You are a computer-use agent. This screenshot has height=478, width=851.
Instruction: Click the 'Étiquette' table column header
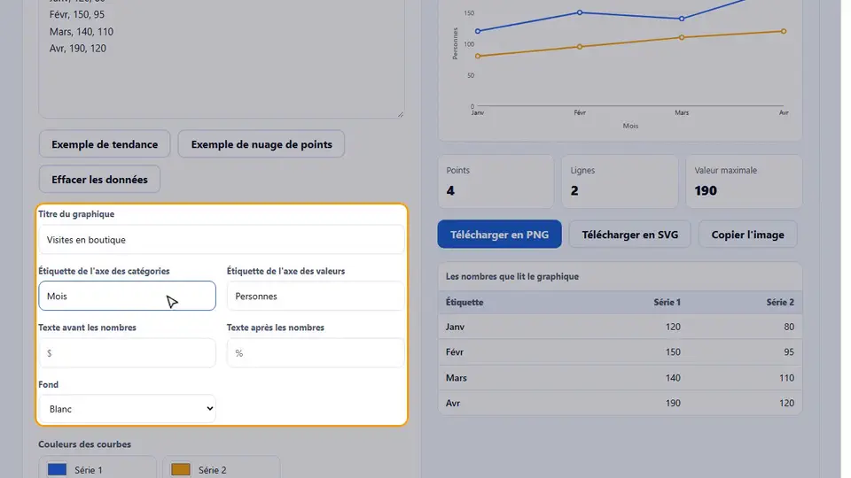pos(465,303)
